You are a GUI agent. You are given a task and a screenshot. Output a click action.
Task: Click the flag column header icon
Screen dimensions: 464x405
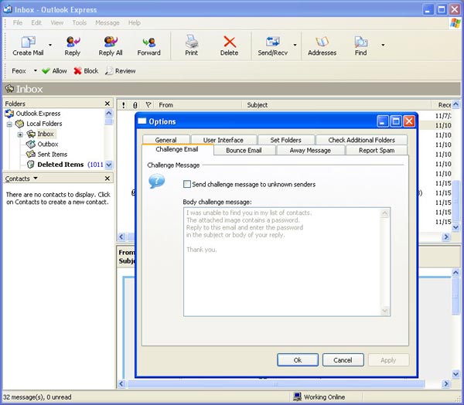click(x=148, y=104)
